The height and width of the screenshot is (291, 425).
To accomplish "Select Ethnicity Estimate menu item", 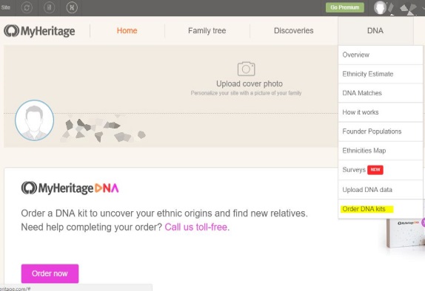I will (x=381, y=74).
